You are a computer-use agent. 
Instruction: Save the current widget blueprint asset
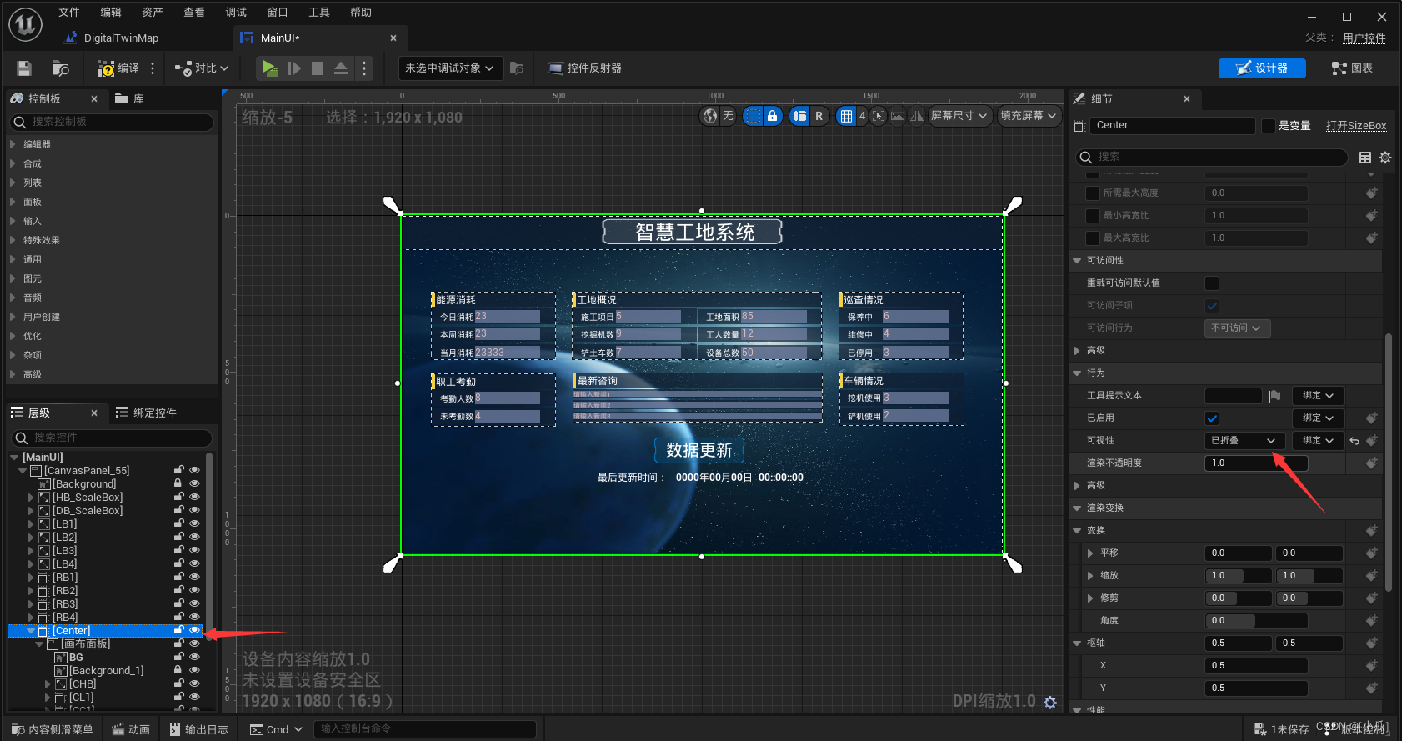coord(24,68)
